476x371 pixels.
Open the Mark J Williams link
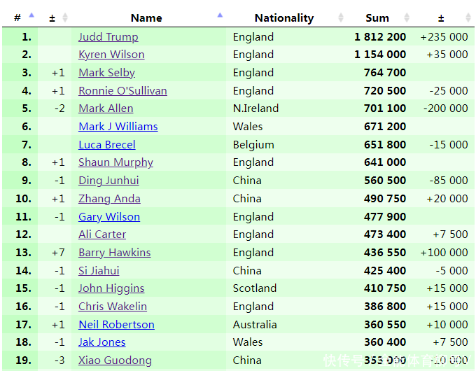[x=118, y=126]
